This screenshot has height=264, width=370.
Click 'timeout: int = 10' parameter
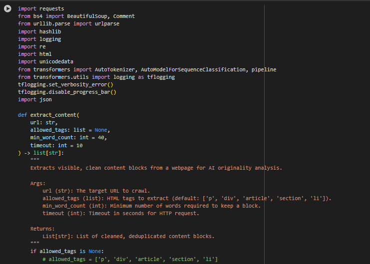pos(56,146)
